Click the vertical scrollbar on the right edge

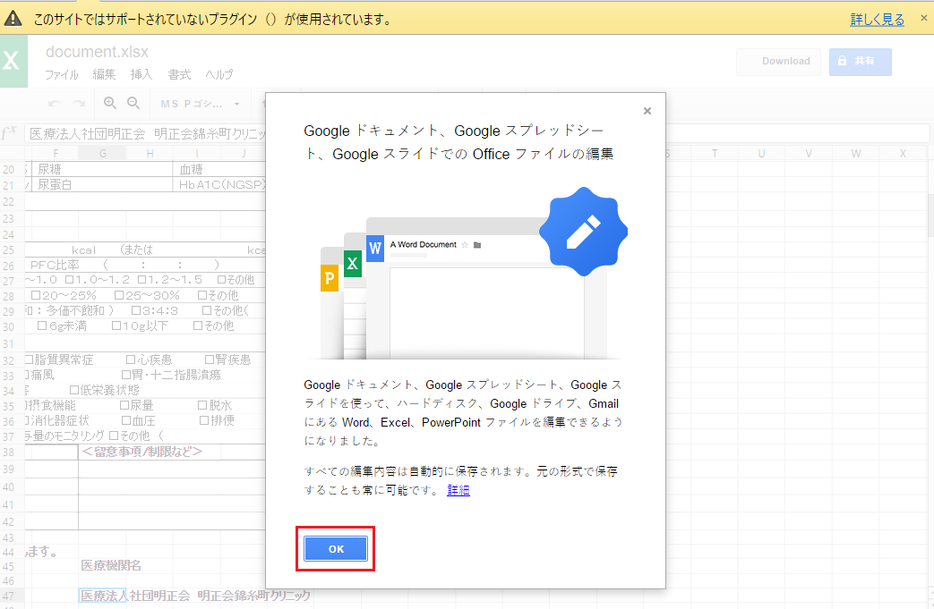click(930, 214)
